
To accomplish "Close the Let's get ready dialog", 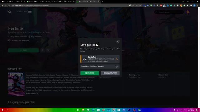I will point(118,42).
